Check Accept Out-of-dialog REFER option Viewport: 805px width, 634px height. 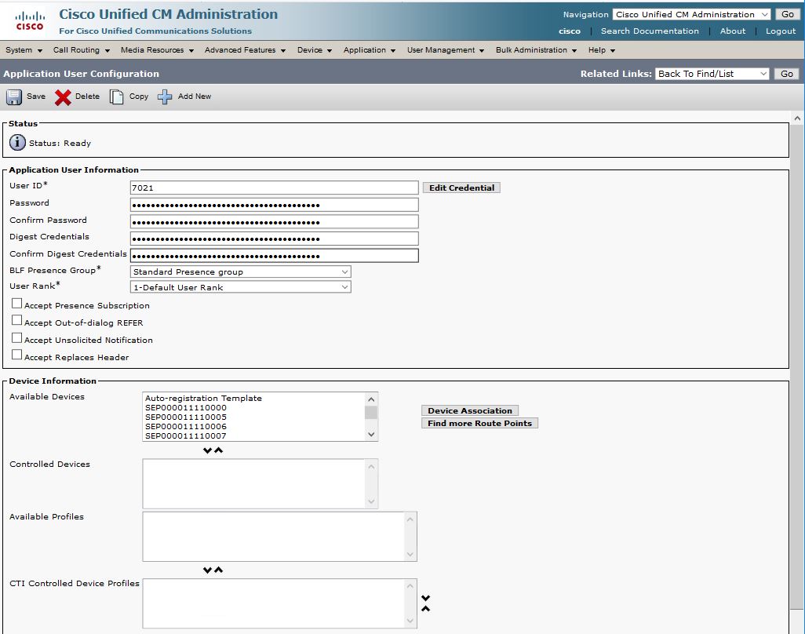[17, 321]
